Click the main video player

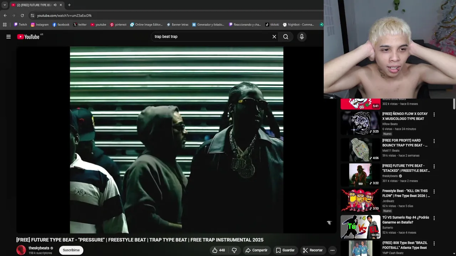pos(176,140)
